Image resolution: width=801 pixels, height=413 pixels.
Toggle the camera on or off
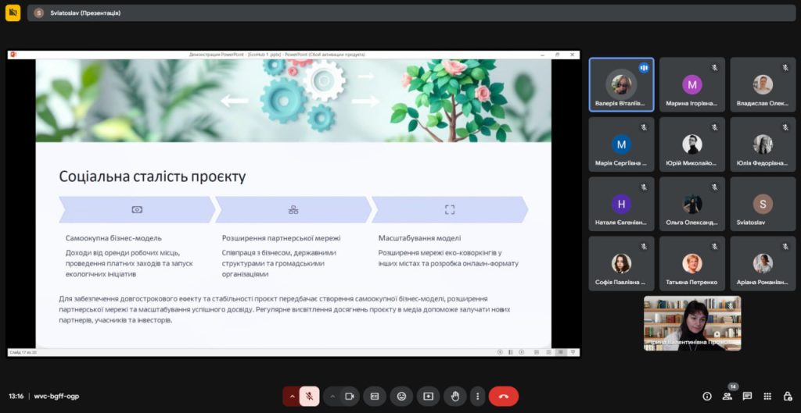pos(350,396)
